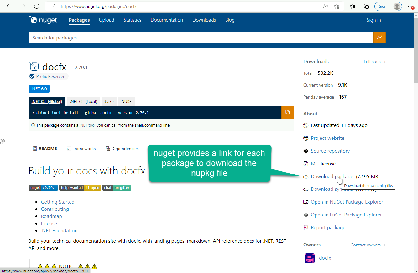Open the Favorites list icon
418x273 pixels.
pos(353,6)
